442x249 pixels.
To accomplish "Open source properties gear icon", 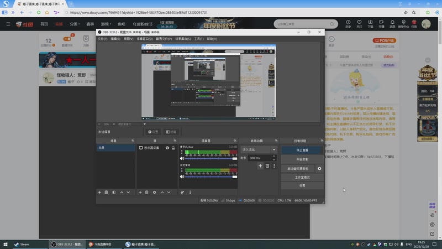I will [x=154, y=192].
